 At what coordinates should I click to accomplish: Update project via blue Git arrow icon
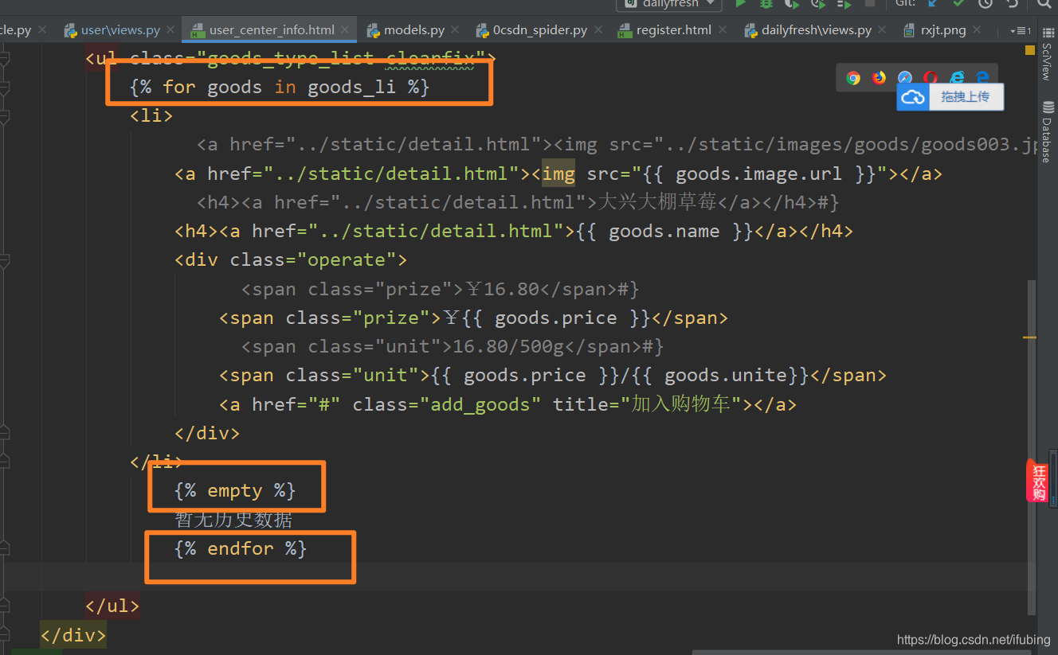point(931,4)
